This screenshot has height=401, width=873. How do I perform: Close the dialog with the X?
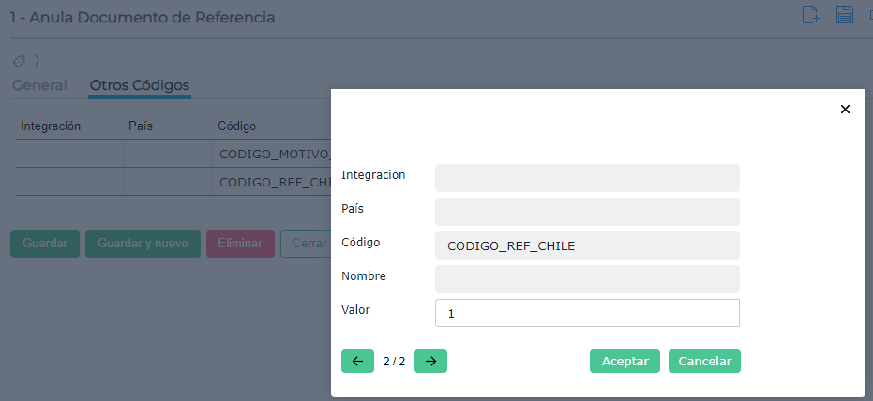tap(845, 109)
